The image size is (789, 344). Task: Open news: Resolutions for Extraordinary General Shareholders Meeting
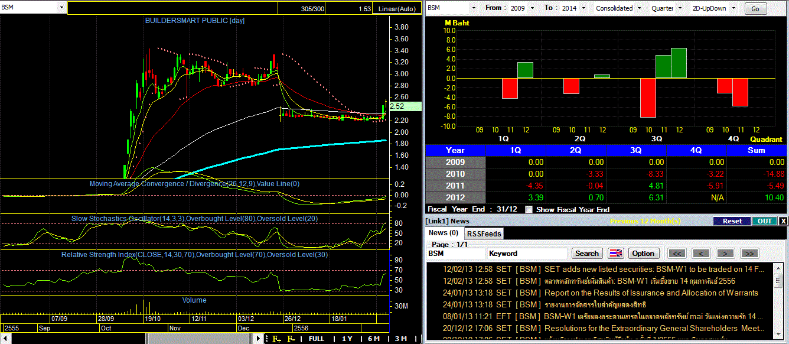coord(604,328)
